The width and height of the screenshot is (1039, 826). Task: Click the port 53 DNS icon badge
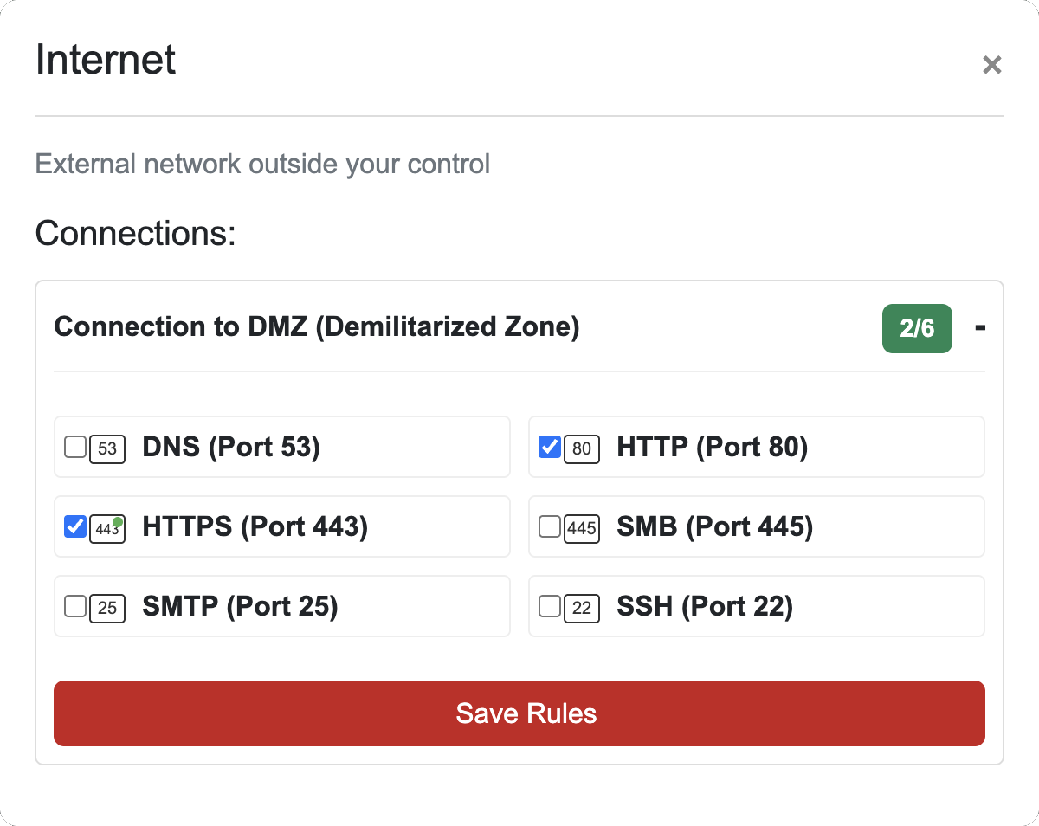coord(107,448)
